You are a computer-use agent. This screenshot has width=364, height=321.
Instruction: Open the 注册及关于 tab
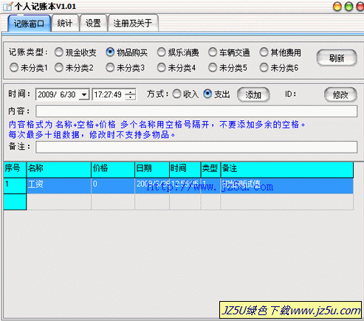pyautogui.click(x=133, y=23)
